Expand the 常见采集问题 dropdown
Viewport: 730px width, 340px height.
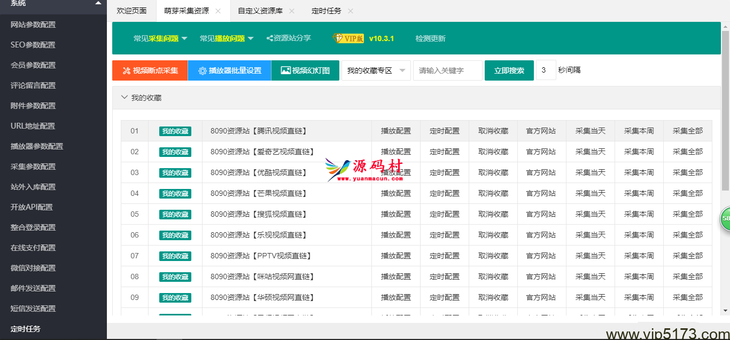coord(184,38)
